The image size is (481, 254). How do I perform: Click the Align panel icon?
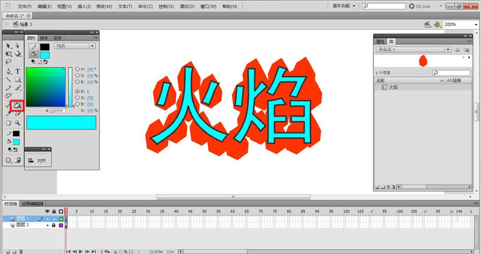tap(30, 160)
